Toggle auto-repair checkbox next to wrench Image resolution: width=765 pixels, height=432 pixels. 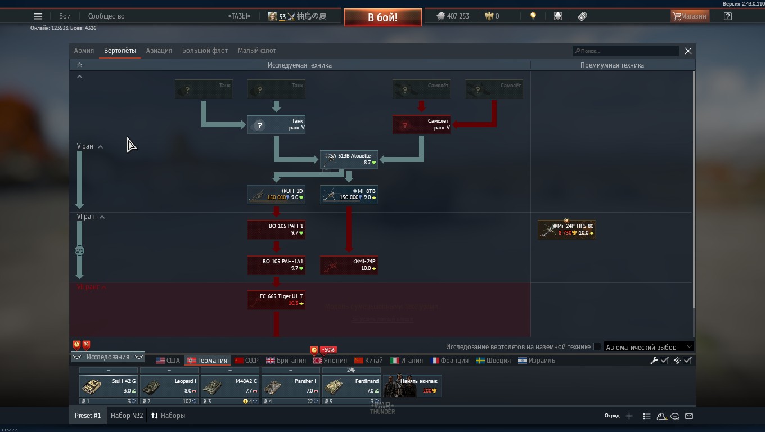click(x=664, y=361)
